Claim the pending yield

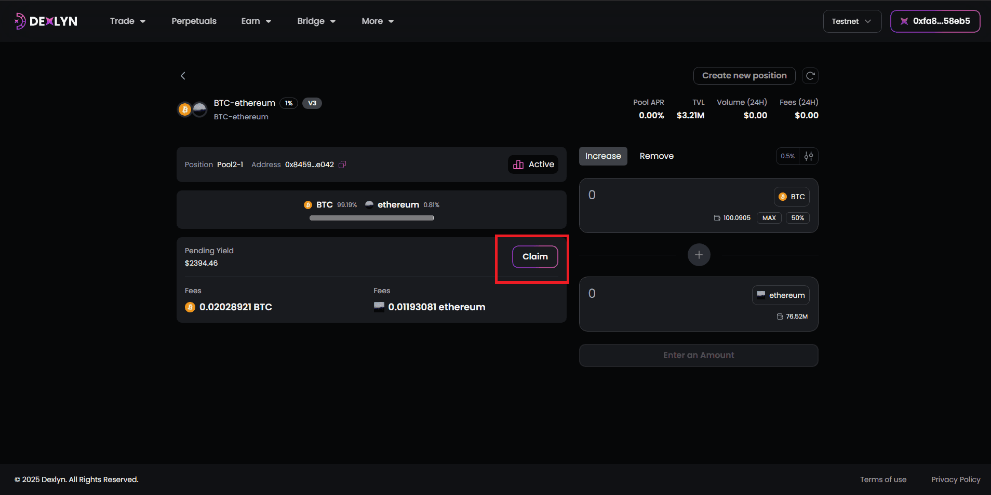pyautogui.click(x=535, y=257)
